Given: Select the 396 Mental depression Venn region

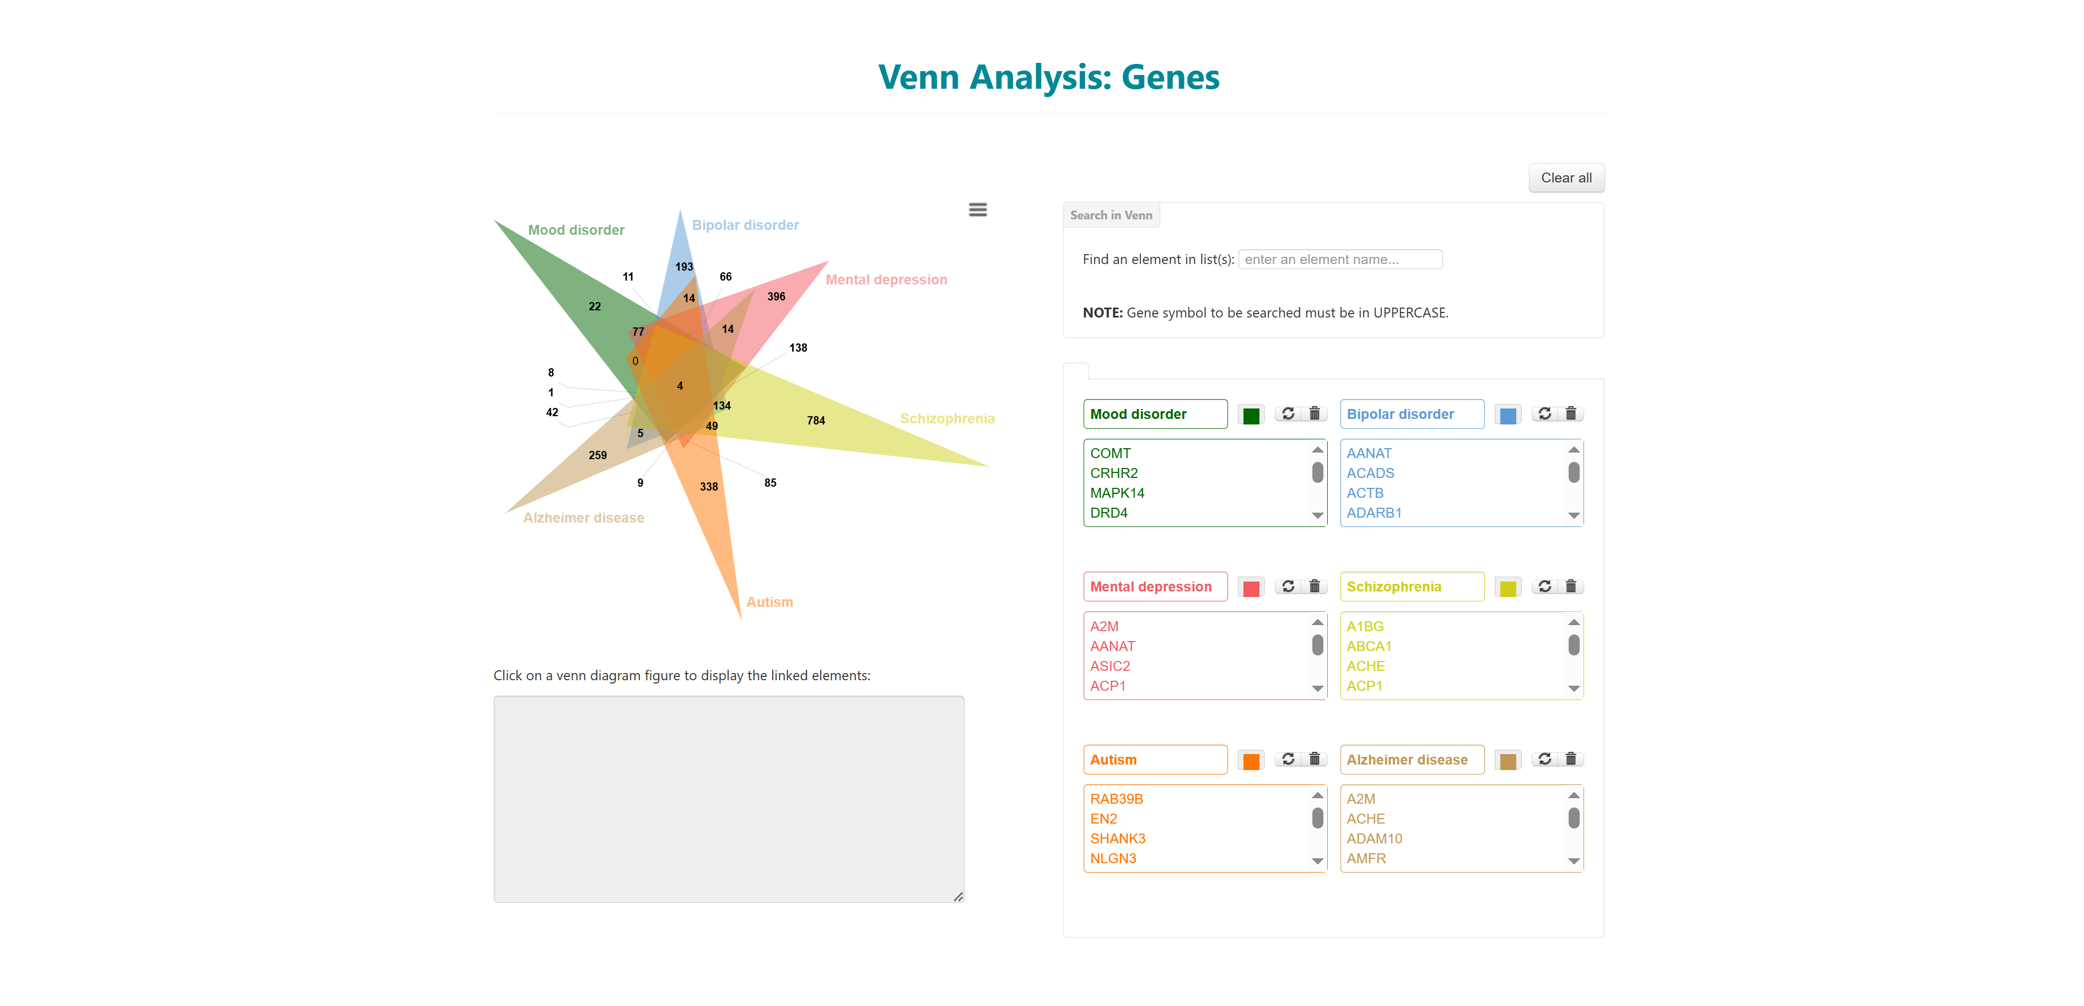Looking at the screenshot, I should tap(776, 297).
